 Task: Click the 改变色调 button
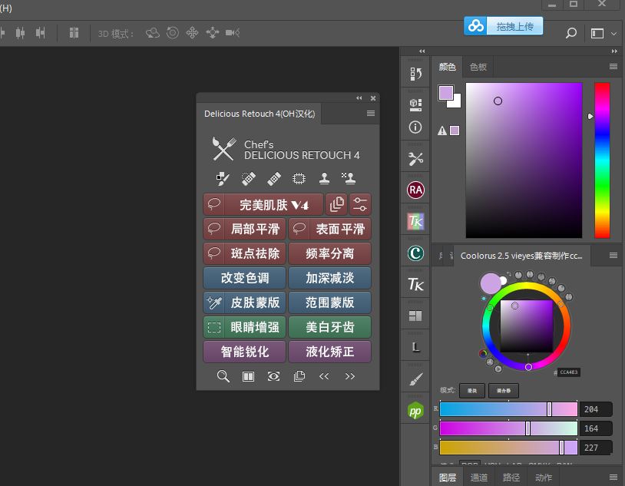tap(245, 278)
